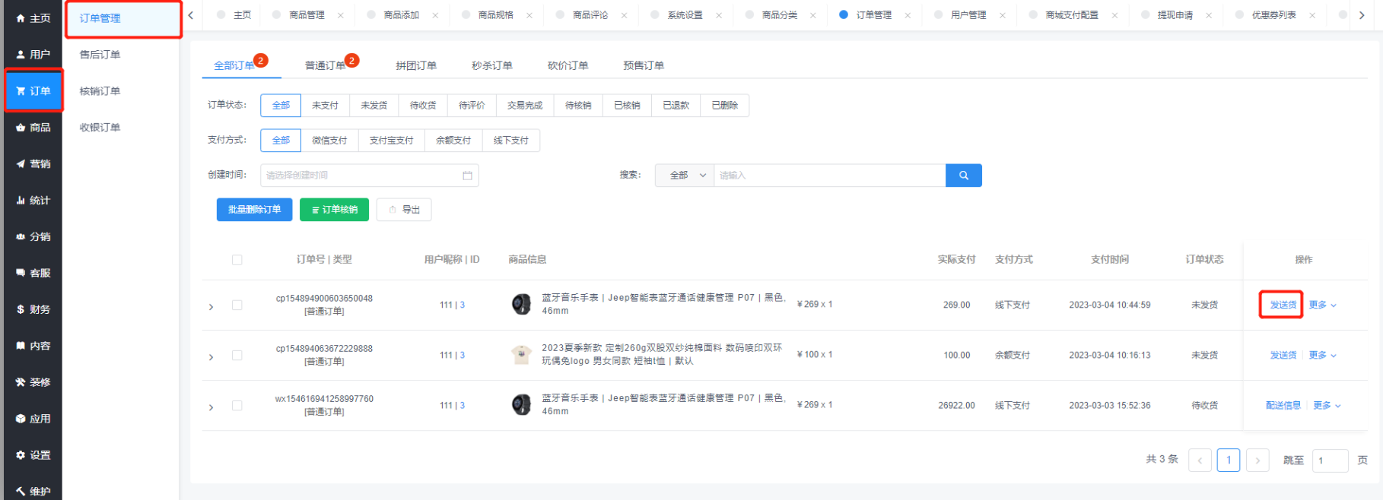Click the 商品 bag icon in sidebar
This screenshot has height=500, width=1383.
click(x=21, y=128)
